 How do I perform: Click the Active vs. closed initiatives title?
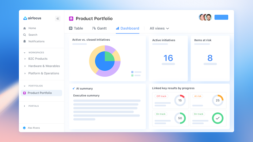pyautogui.click(x=91, y=40)
